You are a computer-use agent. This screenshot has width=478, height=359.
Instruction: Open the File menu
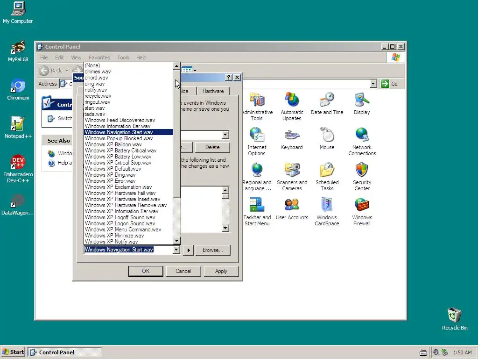point(44,57)
